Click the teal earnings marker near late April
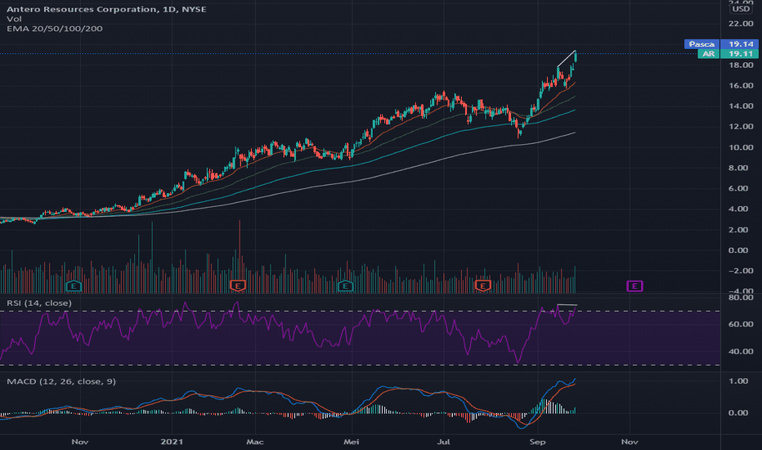Viewport: 762px width, 450px height. 345,286
